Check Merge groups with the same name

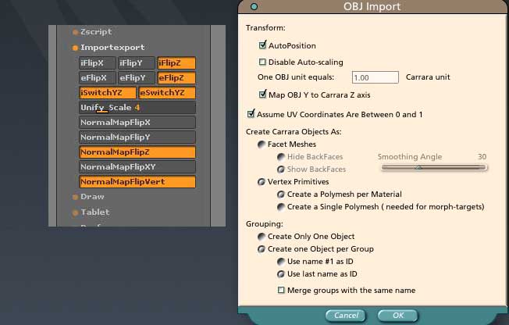(x=281, y=290)
